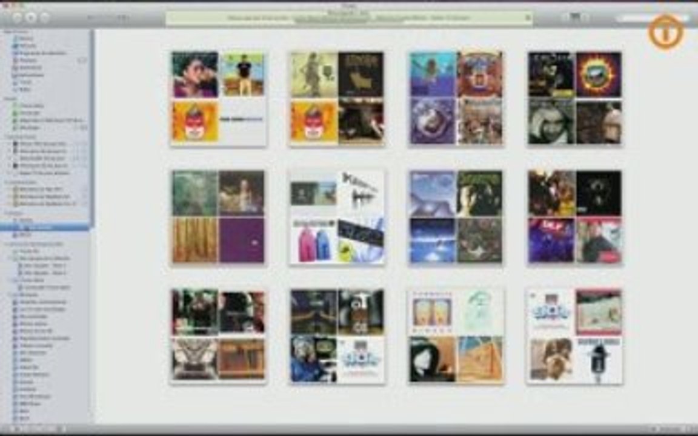Open the white cover with teal sketch

pos(480,312)
